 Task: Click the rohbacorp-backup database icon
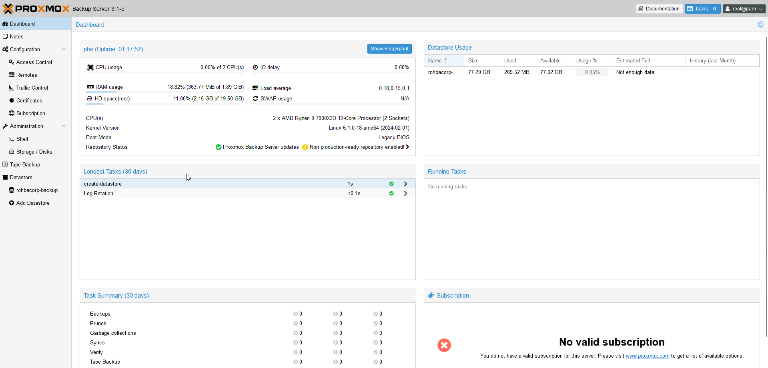tap(12, 190)
